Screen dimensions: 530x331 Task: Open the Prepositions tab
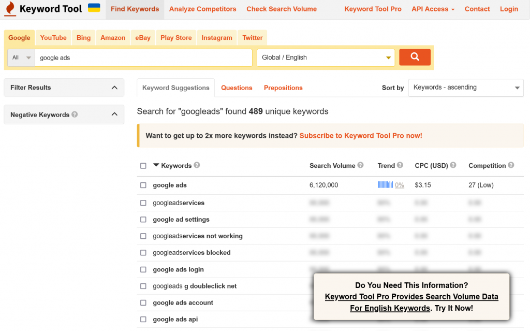[283, 88]
